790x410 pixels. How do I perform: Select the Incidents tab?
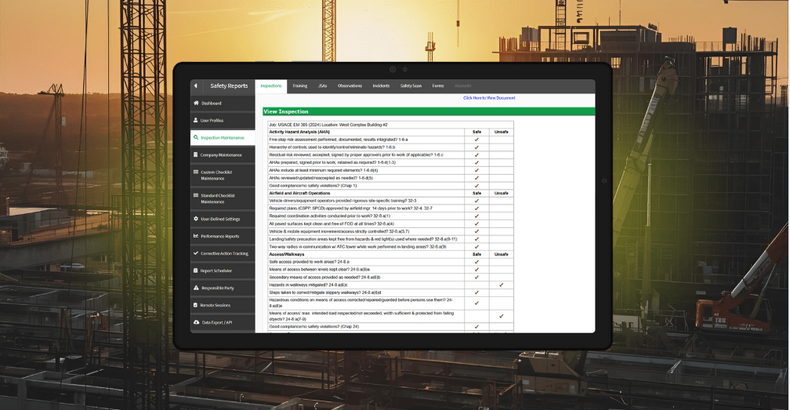tap(381, 85)
